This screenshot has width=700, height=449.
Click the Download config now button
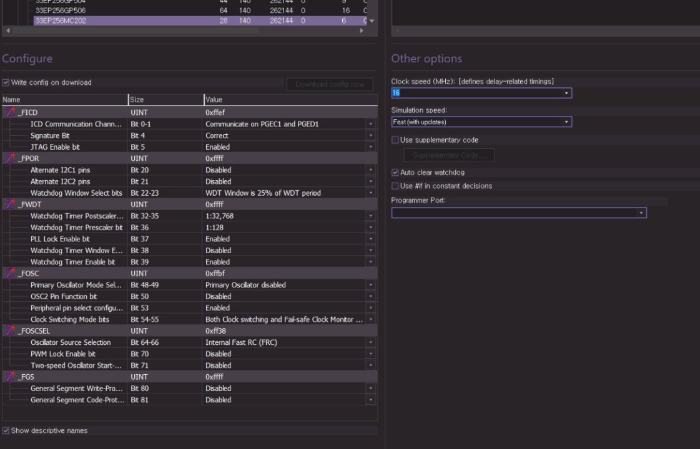pyautogui.click(x=330, y=85)
